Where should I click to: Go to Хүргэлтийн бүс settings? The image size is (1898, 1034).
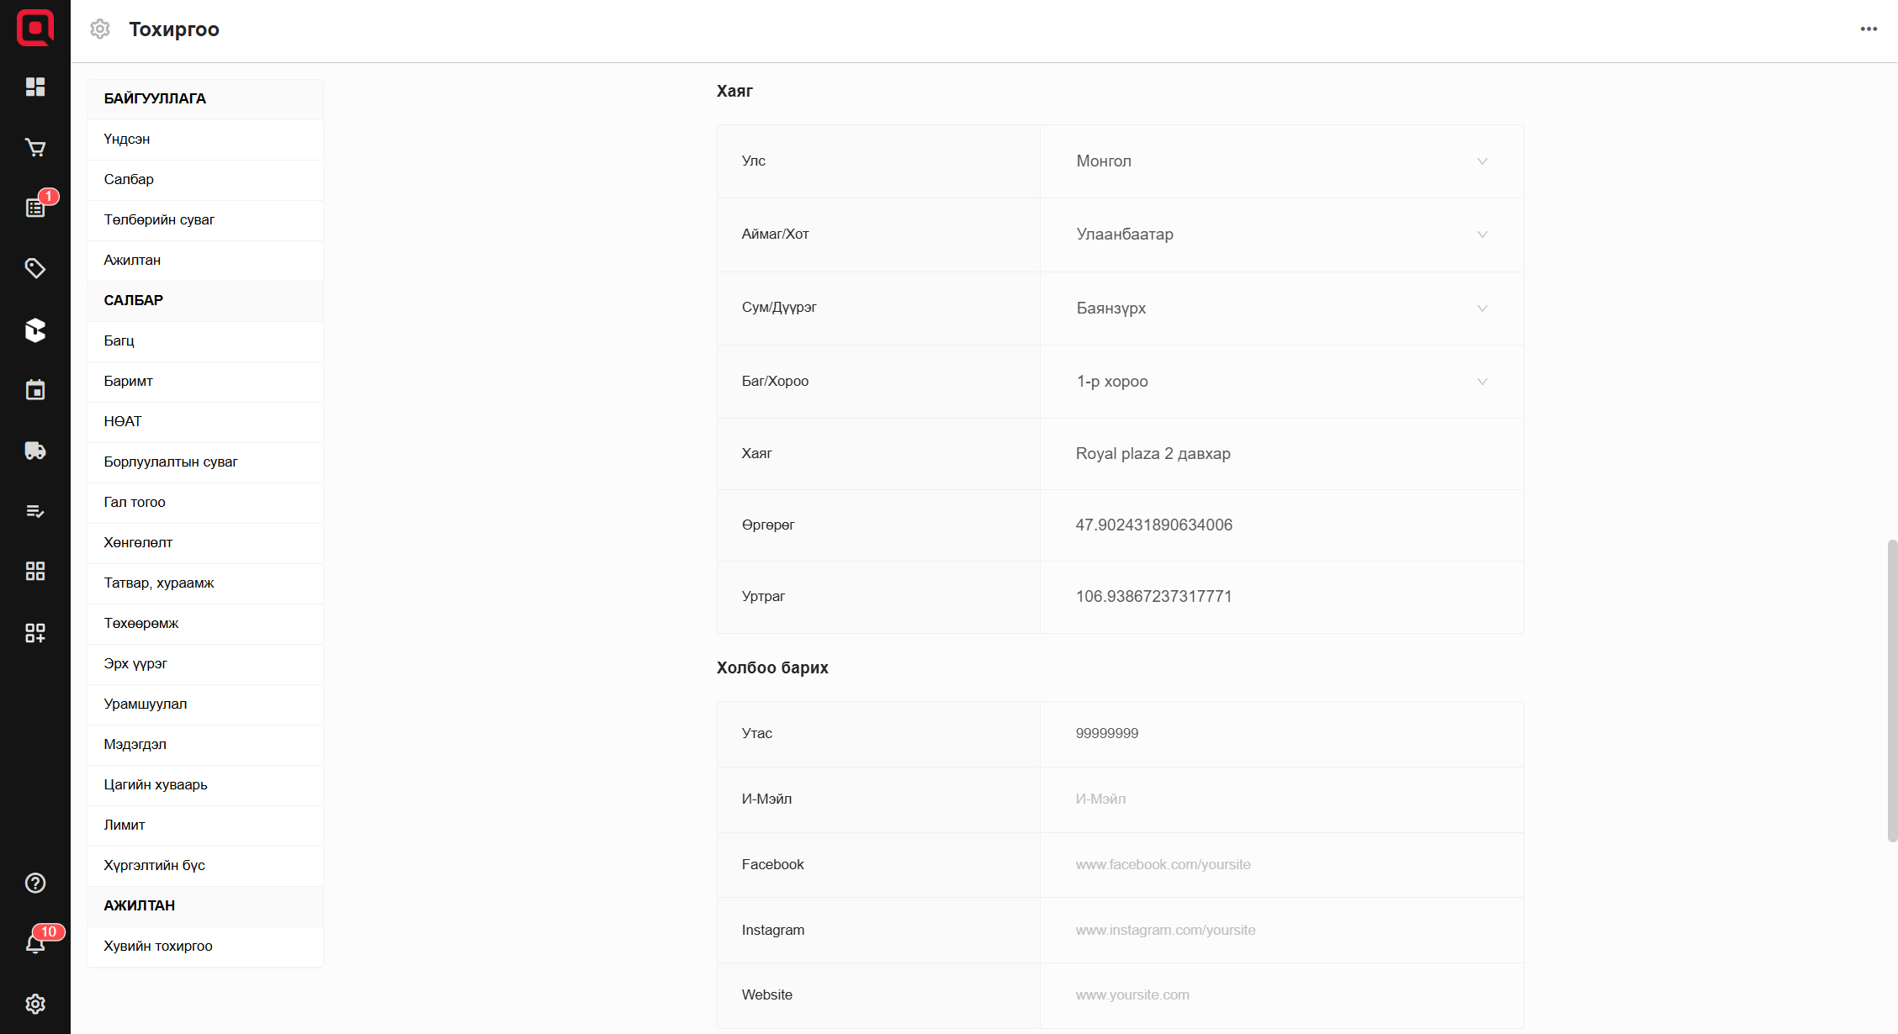[x=154, y=865]
